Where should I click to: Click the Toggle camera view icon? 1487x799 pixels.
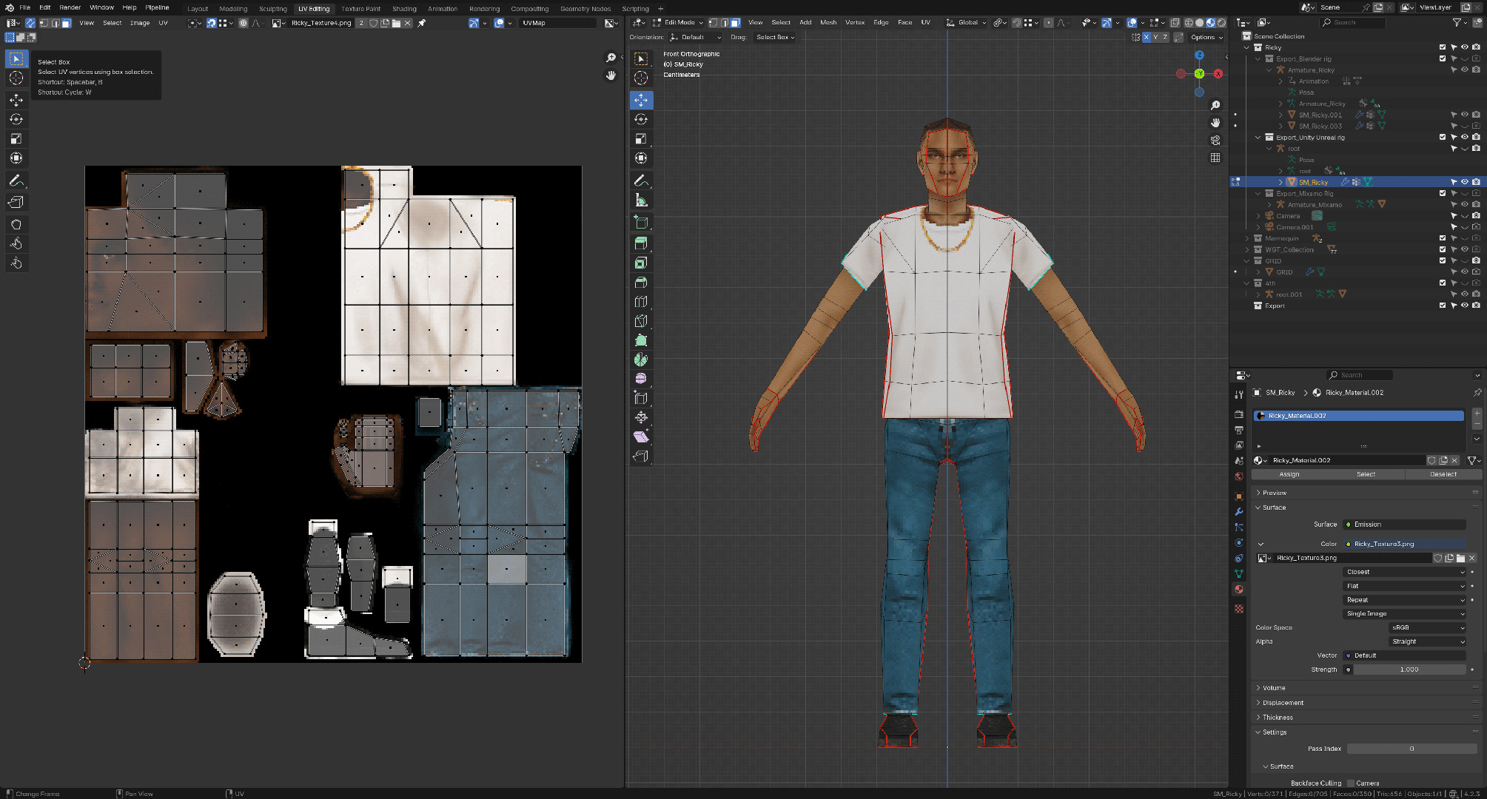coord(1215,140)
